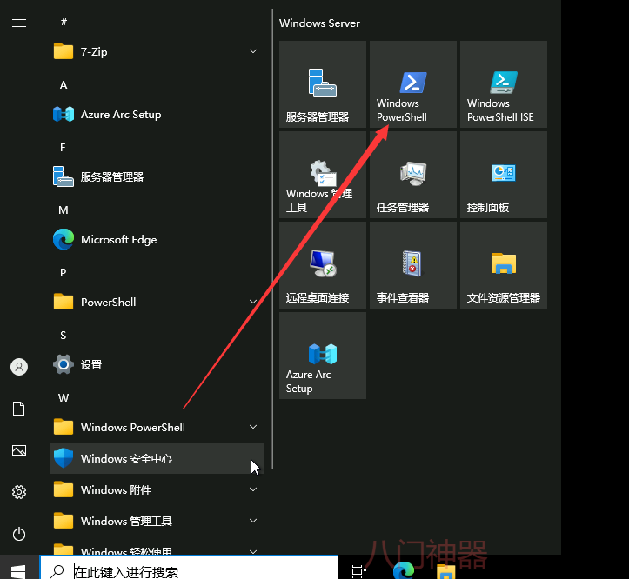Expand the PowerShell folder
Screen dimensions: 629x579
tap(157, 302)
